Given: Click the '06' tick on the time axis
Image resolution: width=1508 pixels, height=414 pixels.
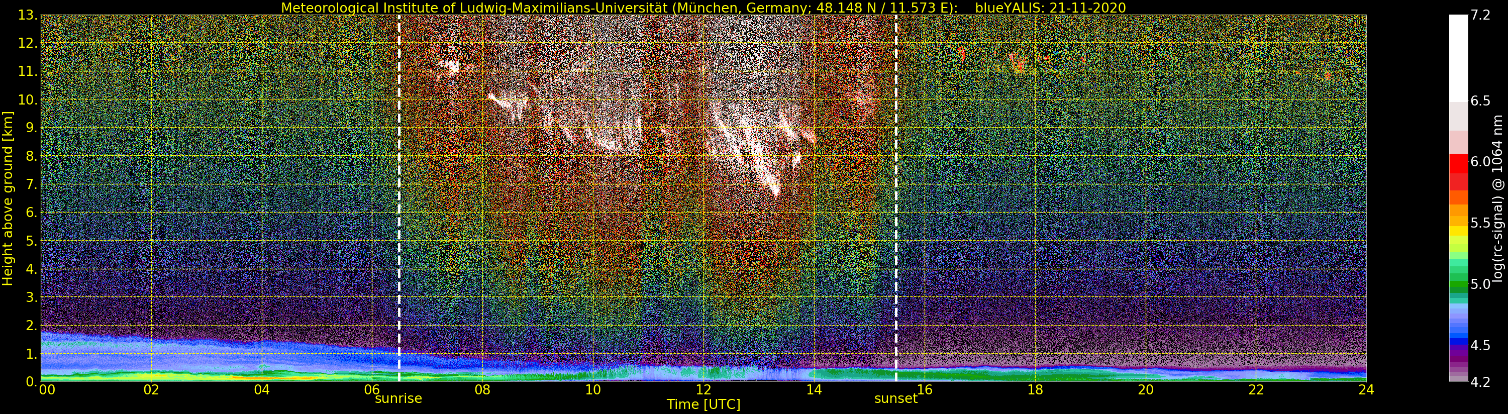Looking at the screenshot, I should click(372, 389).
